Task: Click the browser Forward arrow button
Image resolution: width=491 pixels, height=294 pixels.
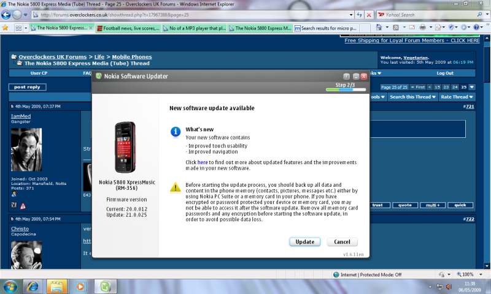Action: pyautogui.click(x=17, y=15)
